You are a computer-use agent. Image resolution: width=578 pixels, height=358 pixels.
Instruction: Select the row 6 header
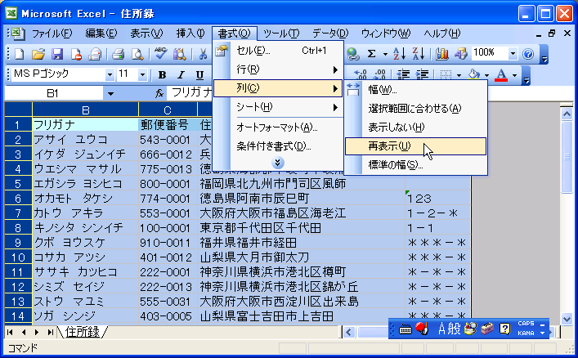(18, 199)
